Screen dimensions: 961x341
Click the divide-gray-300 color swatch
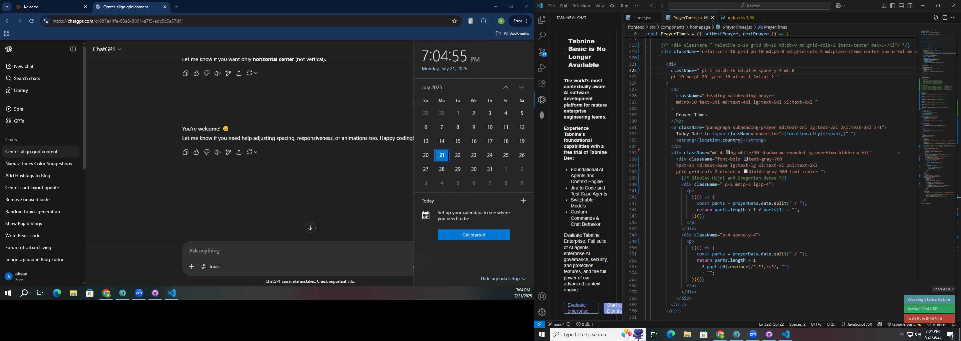tap(745, 171)
